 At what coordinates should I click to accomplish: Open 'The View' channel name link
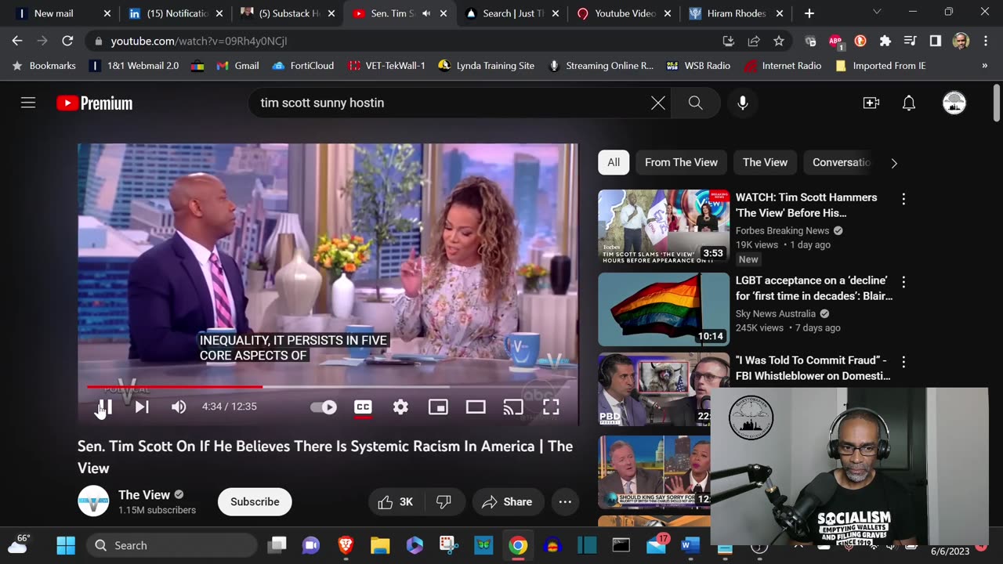[144, 495]
